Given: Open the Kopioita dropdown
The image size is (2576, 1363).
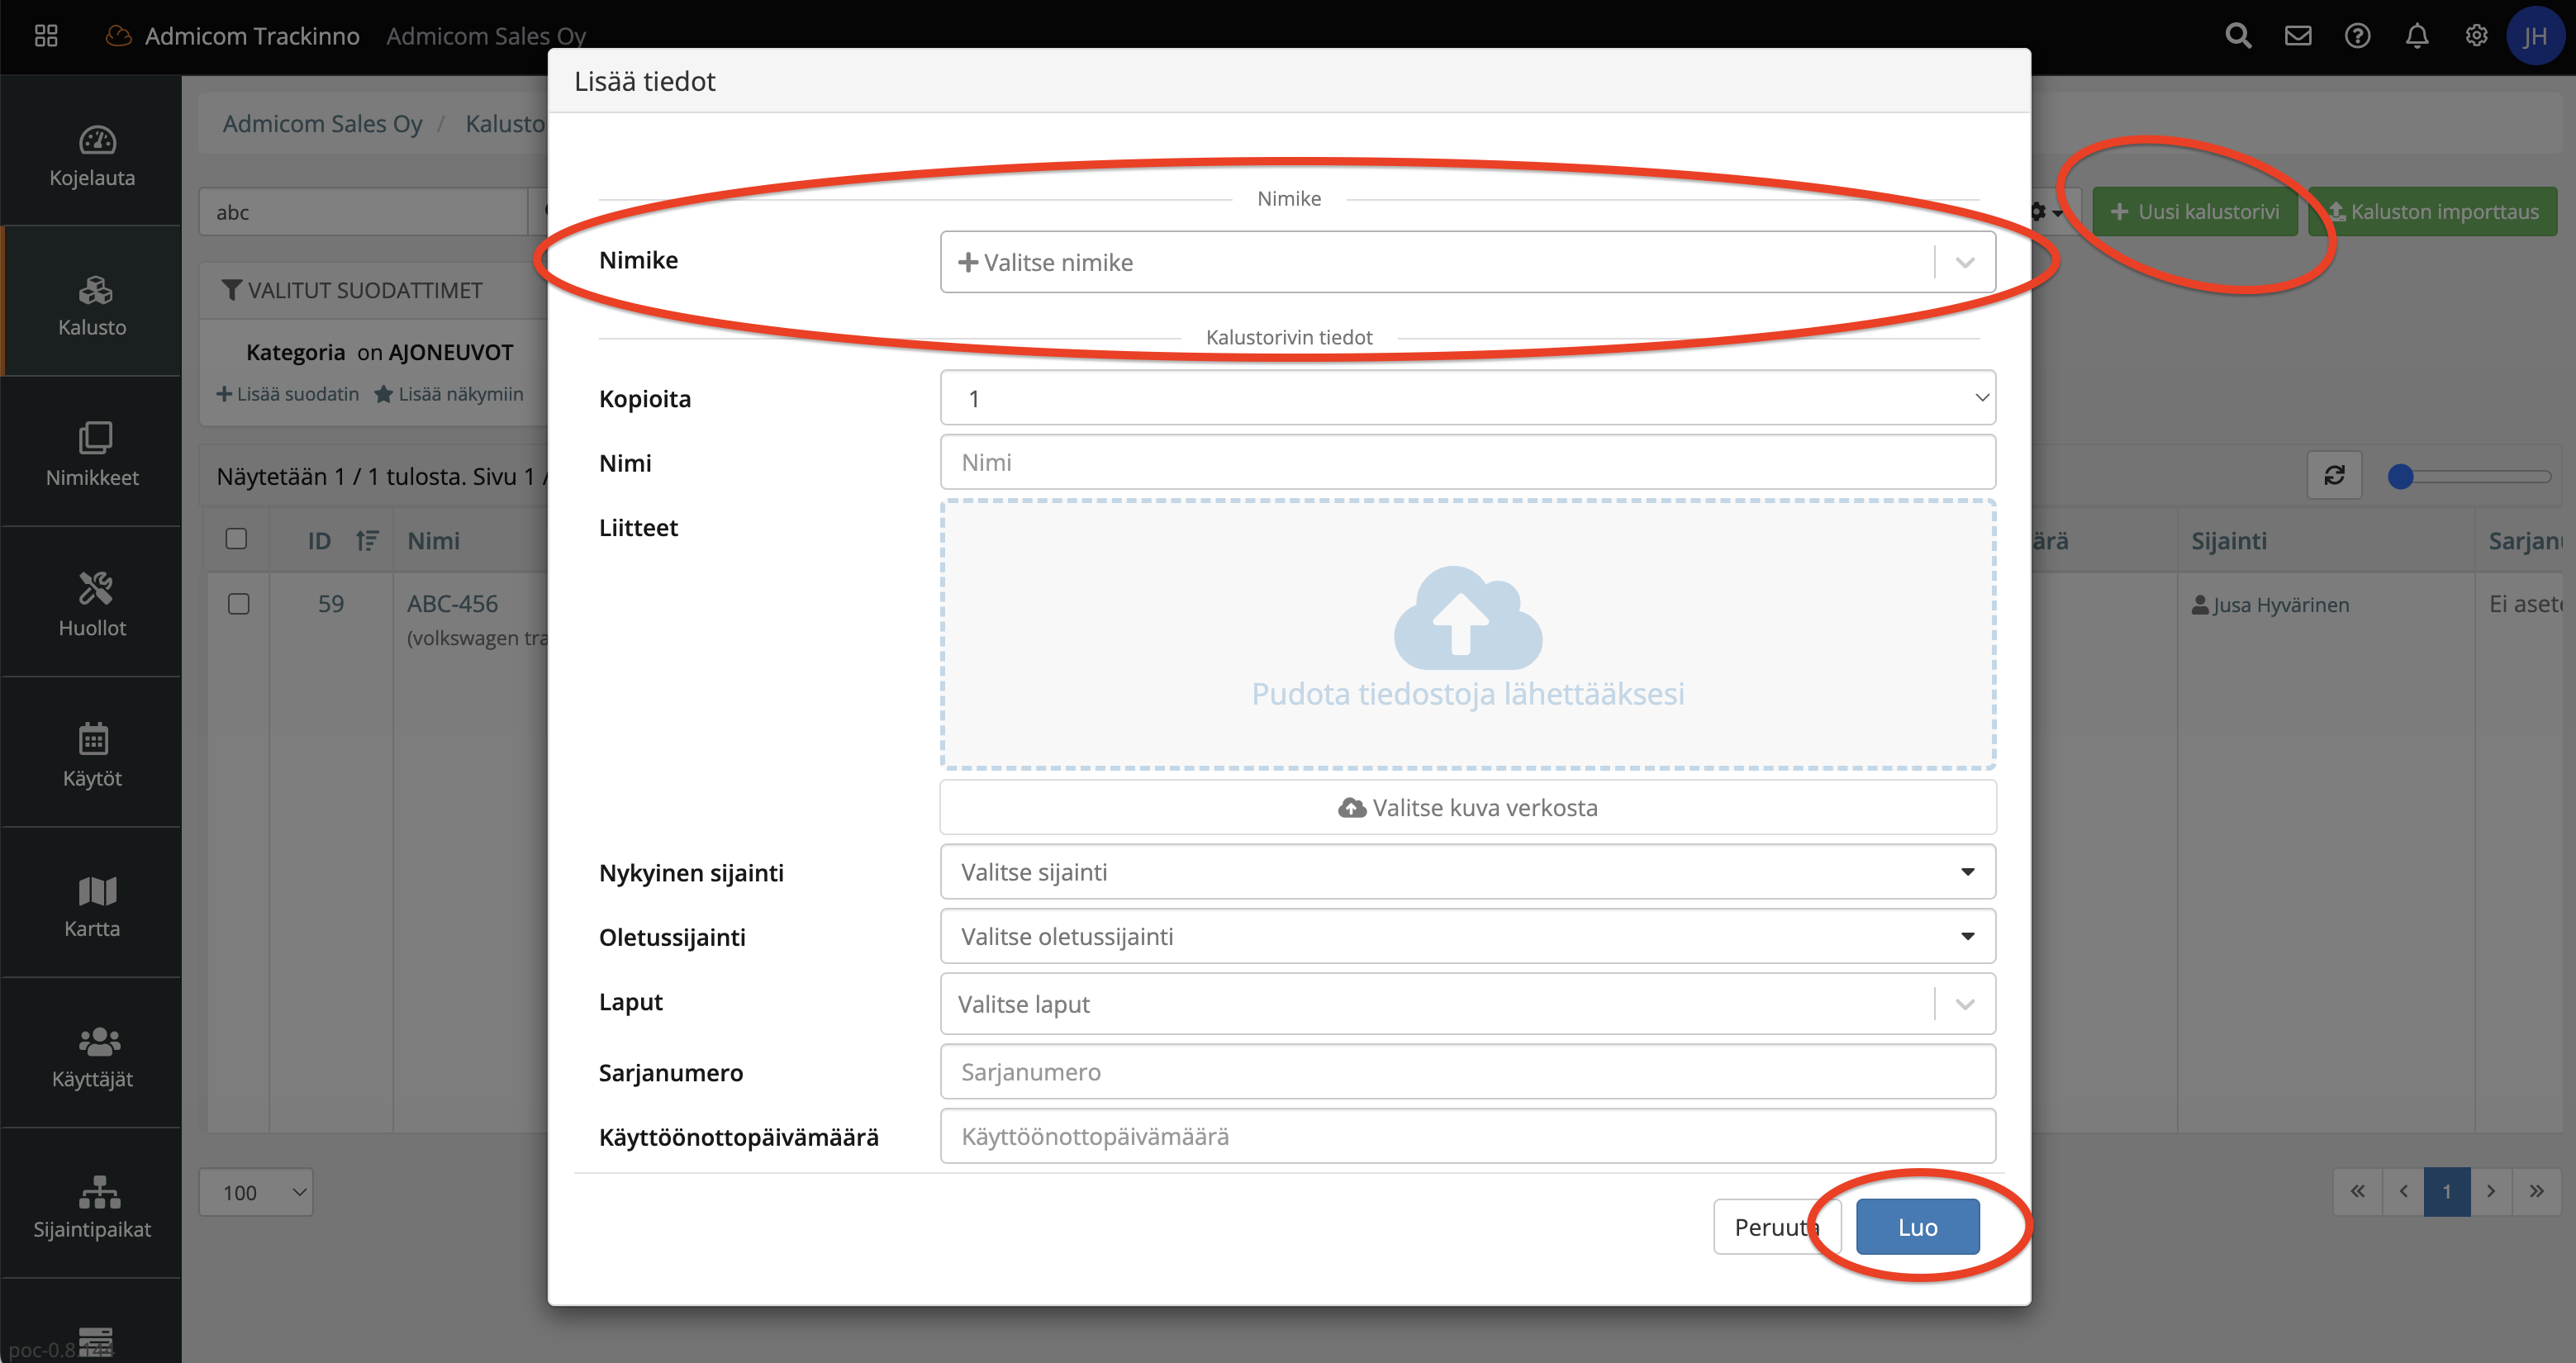Looking at the screenshot, I should click(x=1467, y=398).
